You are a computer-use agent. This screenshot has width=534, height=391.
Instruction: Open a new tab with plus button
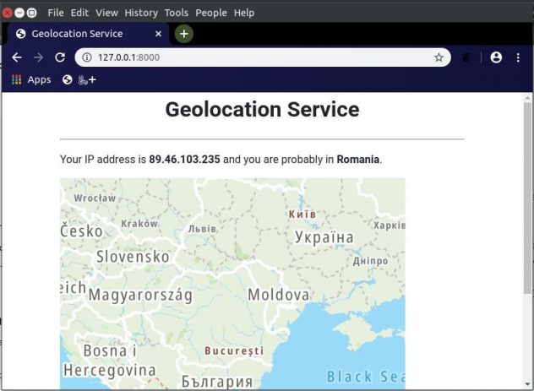point(184,34)
